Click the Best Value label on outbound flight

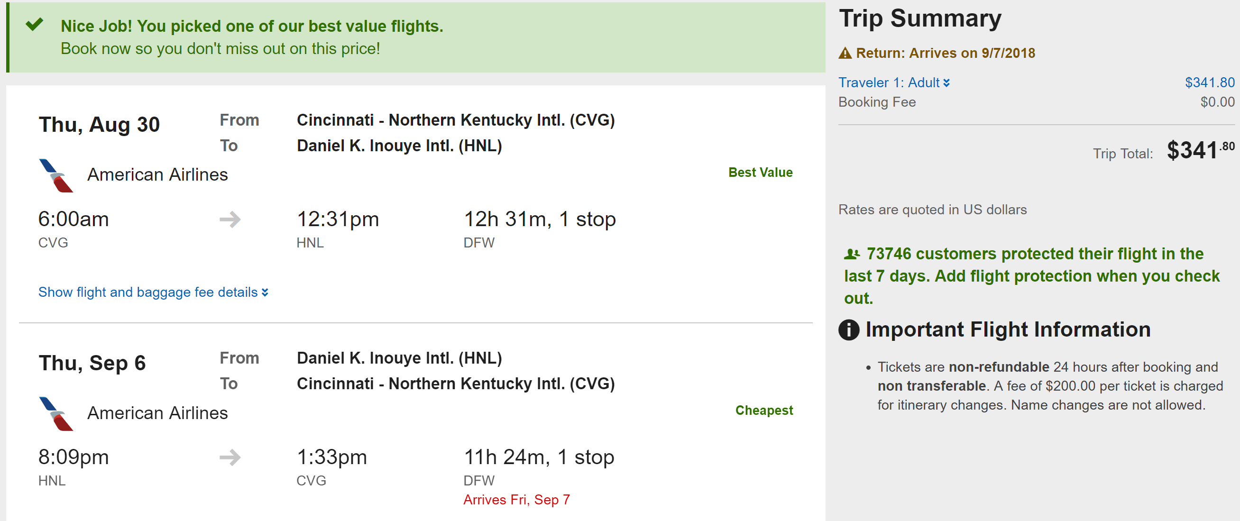pos(760,172)
